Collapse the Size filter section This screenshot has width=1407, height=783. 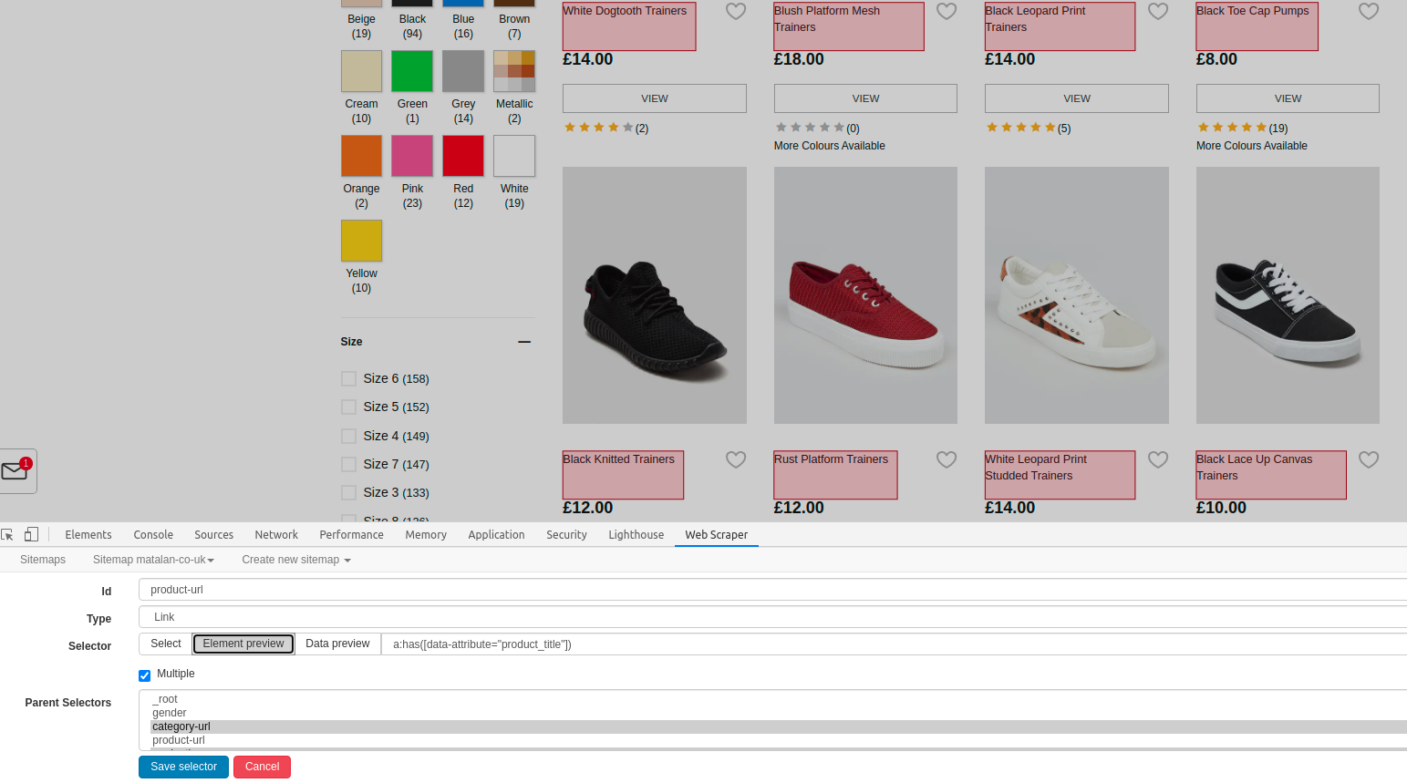click(x=524, y=341)
